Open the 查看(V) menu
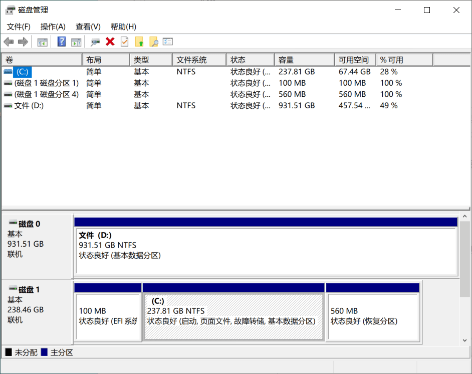 88,27
